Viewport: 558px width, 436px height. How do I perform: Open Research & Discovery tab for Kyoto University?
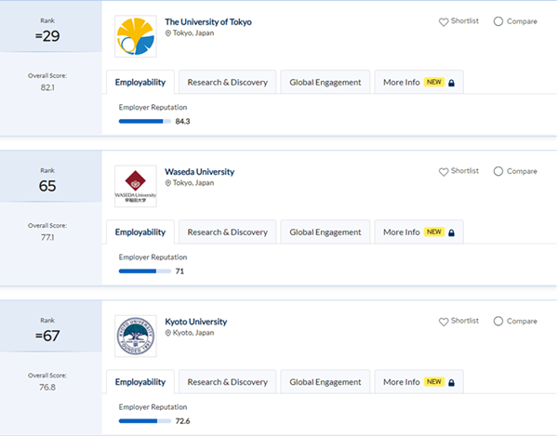pos(228,382)
